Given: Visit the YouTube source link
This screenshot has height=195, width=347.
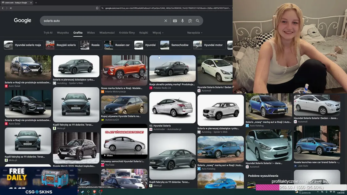Looking at the screenshot, I should 110,165.
